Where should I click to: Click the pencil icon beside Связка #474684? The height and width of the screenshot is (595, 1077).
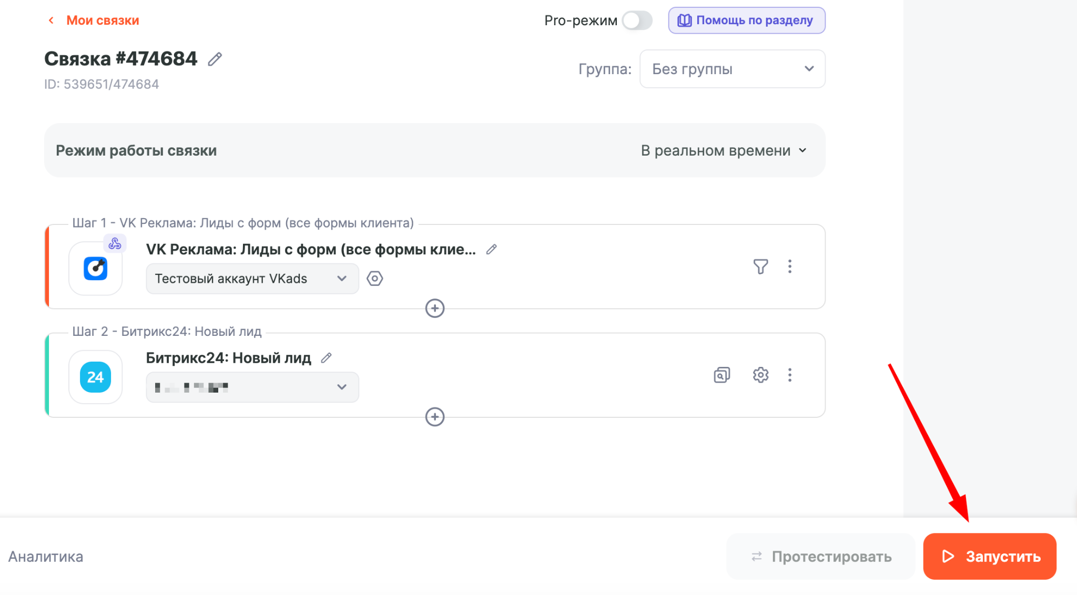pyautogui.click(x=215, y=59)
